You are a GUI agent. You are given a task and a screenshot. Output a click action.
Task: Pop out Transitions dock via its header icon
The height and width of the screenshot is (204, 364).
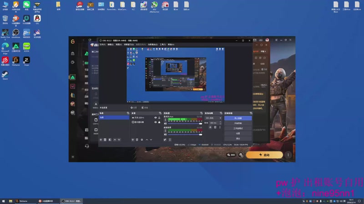(221, 113)
